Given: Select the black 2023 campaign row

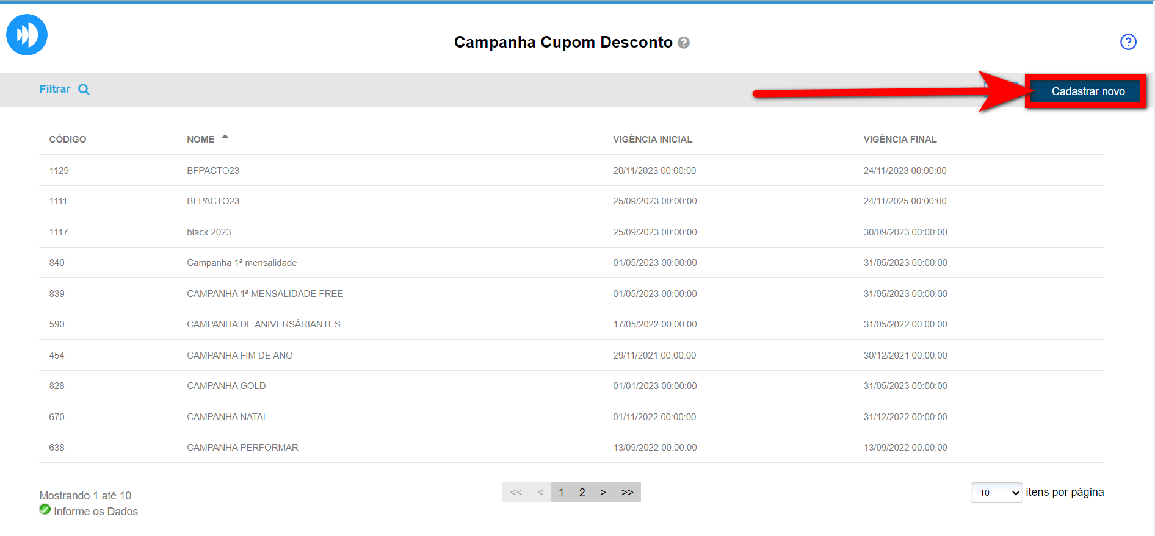Looking at the screenshot, I should 209,232.
